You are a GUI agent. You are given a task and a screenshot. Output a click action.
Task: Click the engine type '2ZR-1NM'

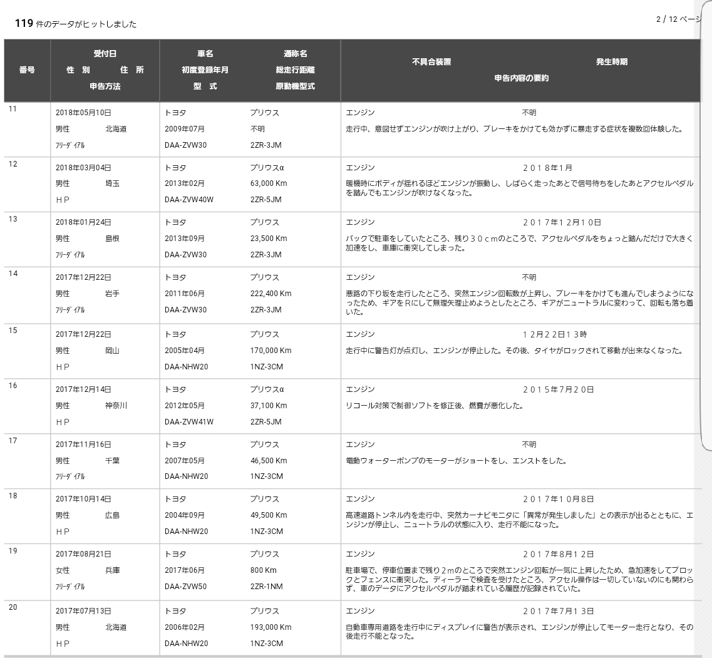click(x=266, y=586)
